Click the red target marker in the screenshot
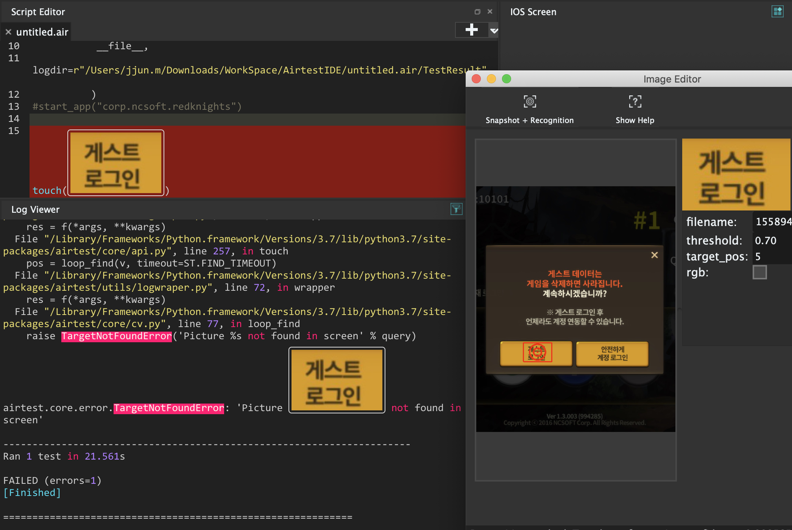 coord(537,352)
